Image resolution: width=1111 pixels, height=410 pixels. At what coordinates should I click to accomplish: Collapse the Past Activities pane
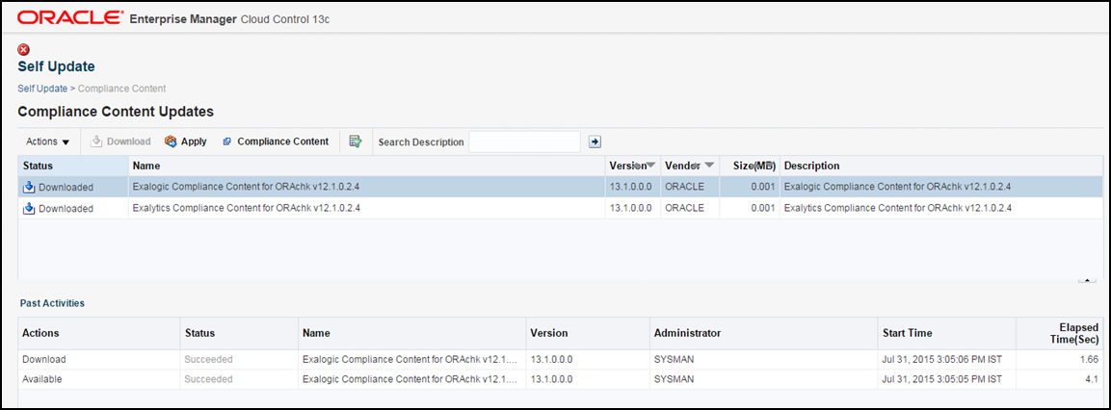[1087, 280]
